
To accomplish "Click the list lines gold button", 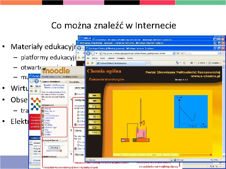I will pyautogui.click(x=94, y=117).
